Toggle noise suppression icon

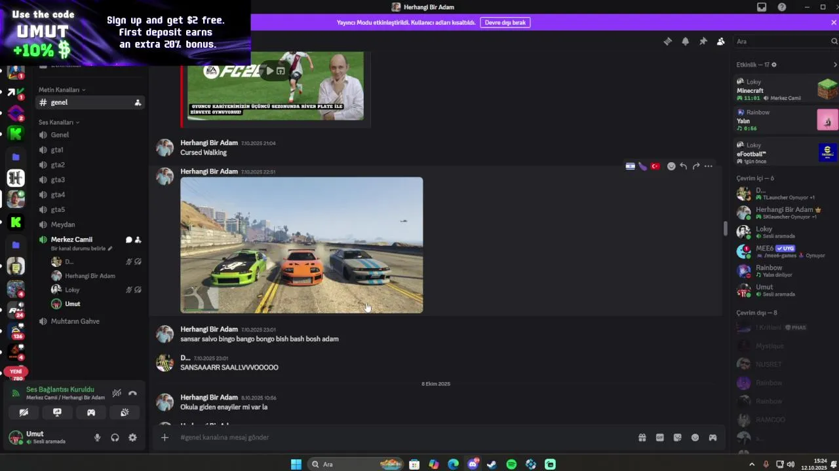click(117, 393)
